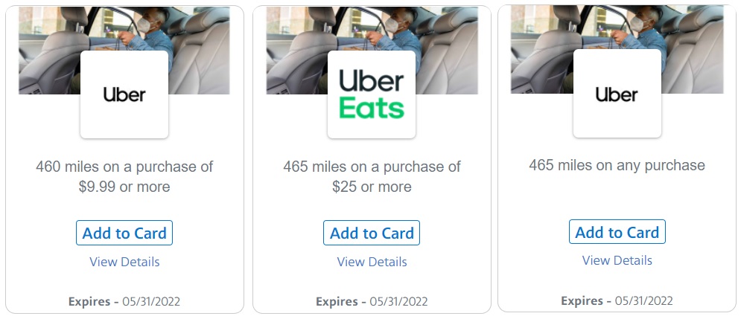The image size is (741, 319).
Task: Click the Uber logo on the 460 miles offer
Action: point(124,94)
